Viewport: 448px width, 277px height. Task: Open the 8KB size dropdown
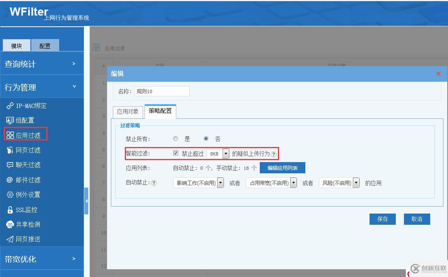226,154
